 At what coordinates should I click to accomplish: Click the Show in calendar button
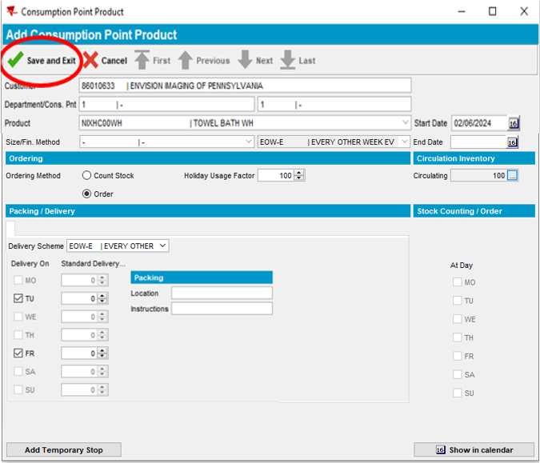tap(474, 450)
